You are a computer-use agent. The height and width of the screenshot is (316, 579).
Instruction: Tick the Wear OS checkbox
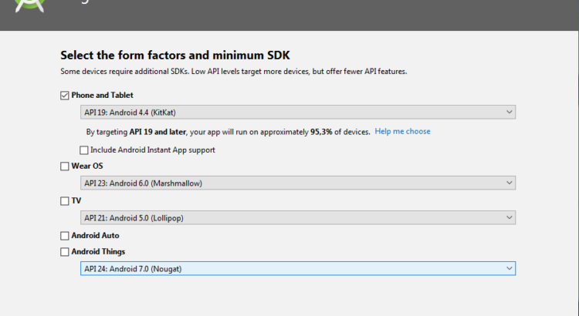tap(64, 166)
